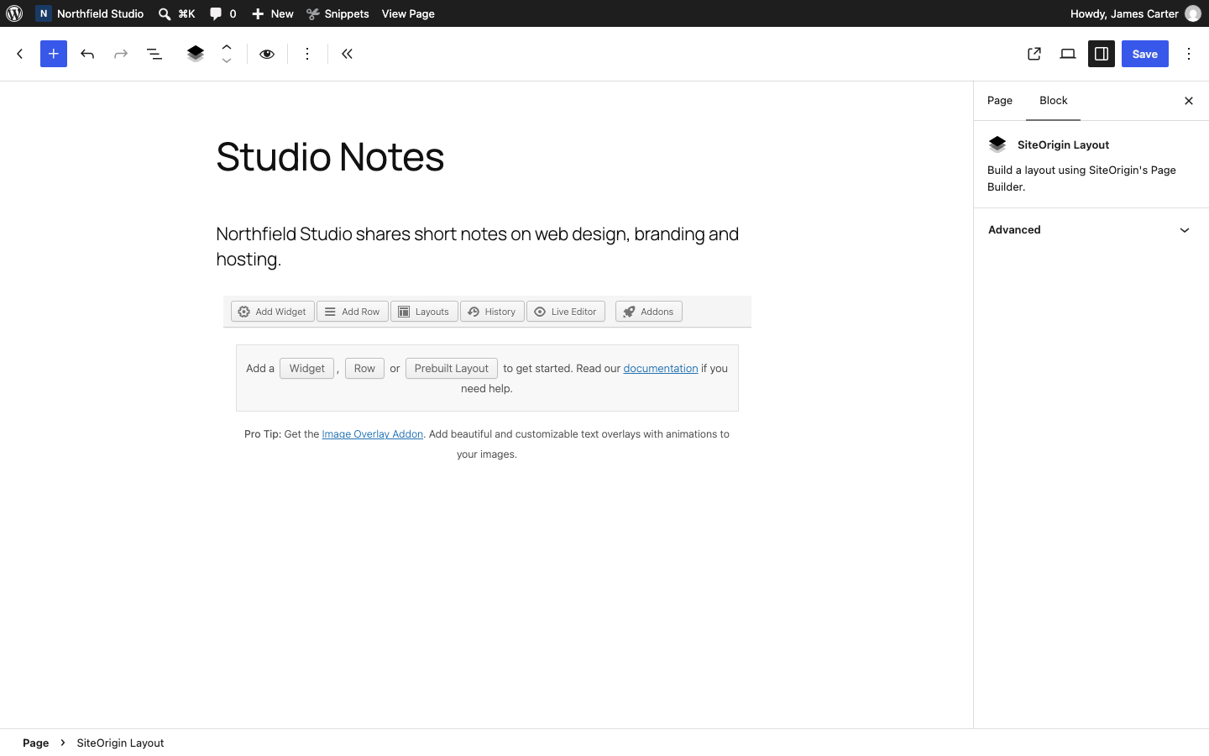Open the device preview dropdown

coord(1068,54)
